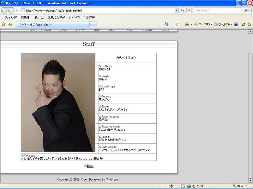
Task: Click the Messenger figure toolbar icon
Action: coord(249,24)
